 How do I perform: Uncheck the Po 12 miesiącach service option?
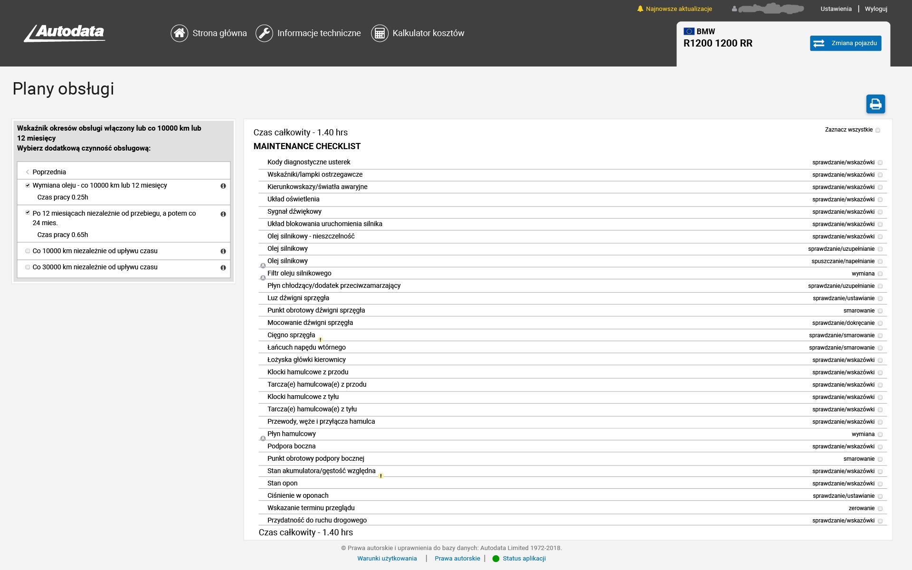(x=28, y=212)
